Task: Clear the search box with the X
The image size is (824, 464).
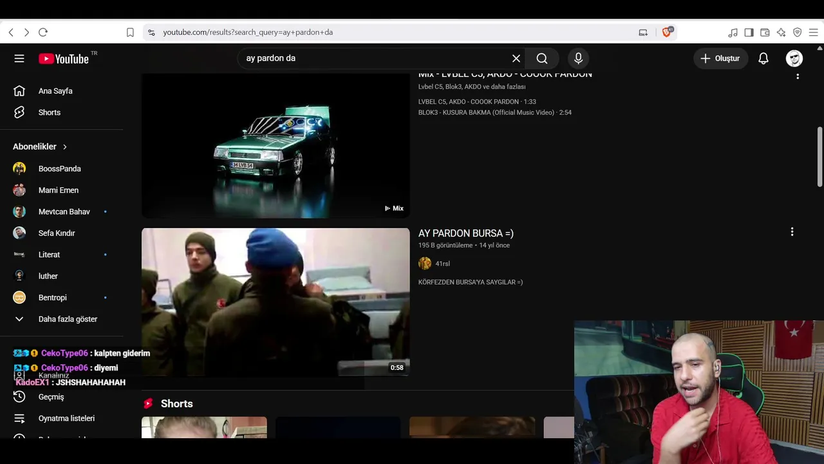Action: click(x=516, y=59)
